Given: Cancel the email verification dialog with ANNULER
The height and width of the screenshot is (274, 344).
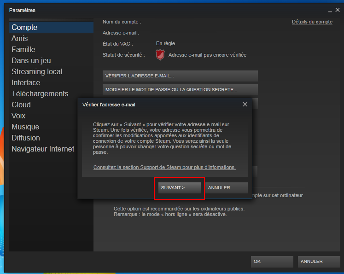Looking at the screenshot, I should pyautogui.click(x=227, y=188).
